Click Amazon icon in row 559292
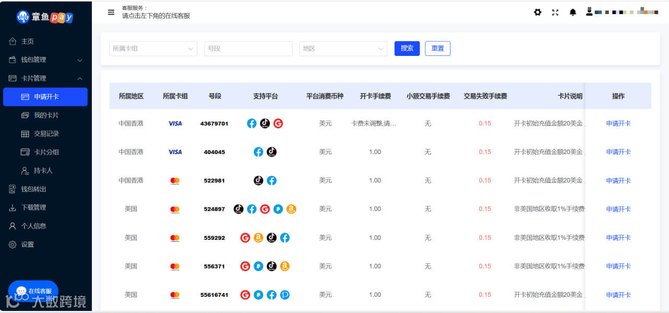 tap(258, 238)
